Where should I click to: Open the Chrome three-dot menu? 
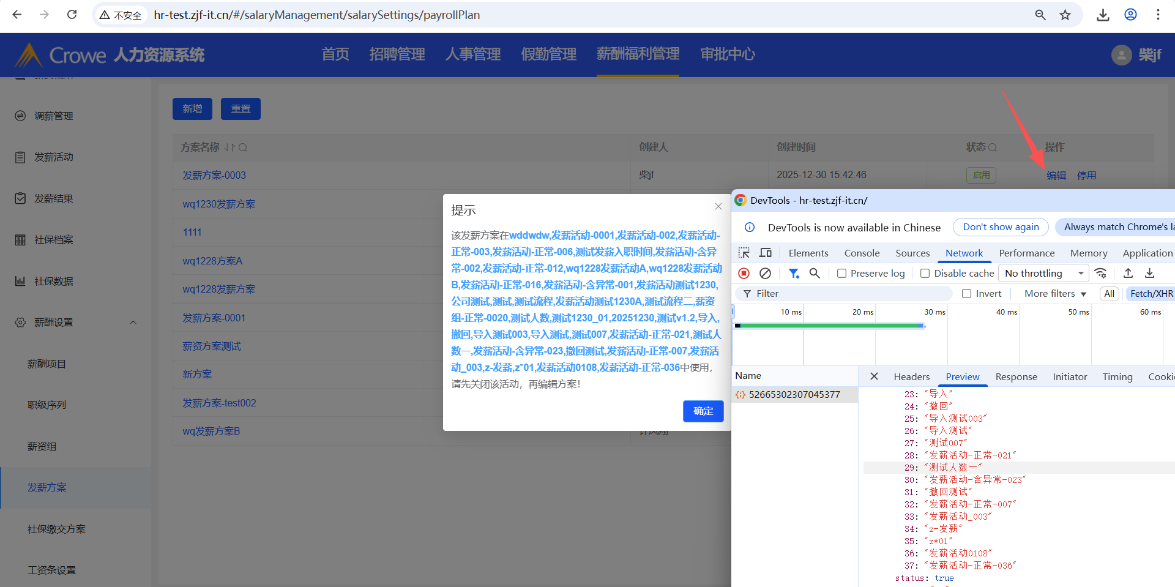tap(1158, 15)
